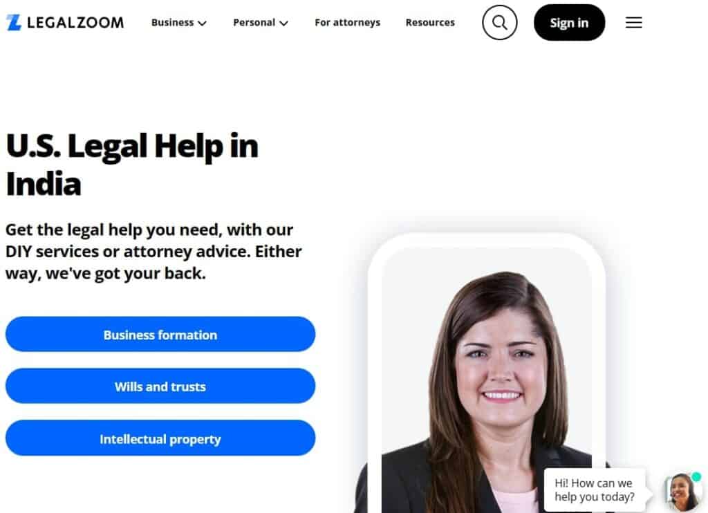708x513 pixels.
Task: Click the attorney portrait photo
Action: point(486,380)
